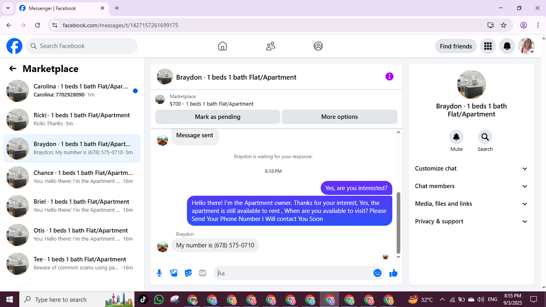Select the Braydon conversation in the list

tap(72, 148)
